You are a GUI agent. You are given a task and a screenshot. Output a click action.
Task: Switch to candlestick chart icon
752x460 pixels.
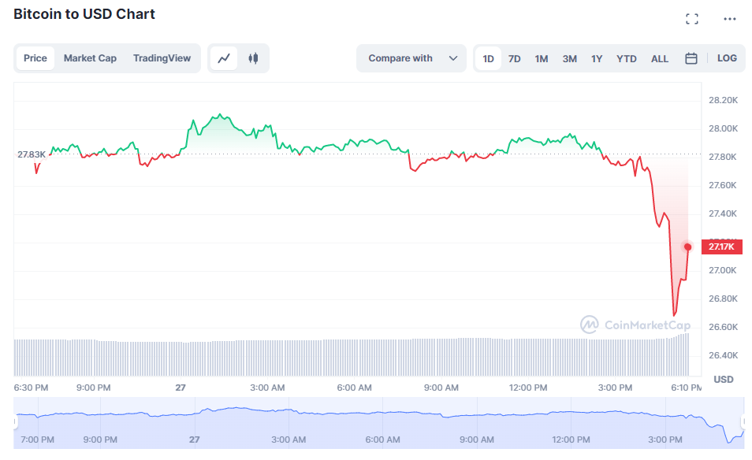point(253,58)
